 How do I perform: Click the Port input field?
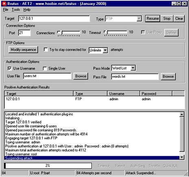pyautogui.click(x=24, y=33)
